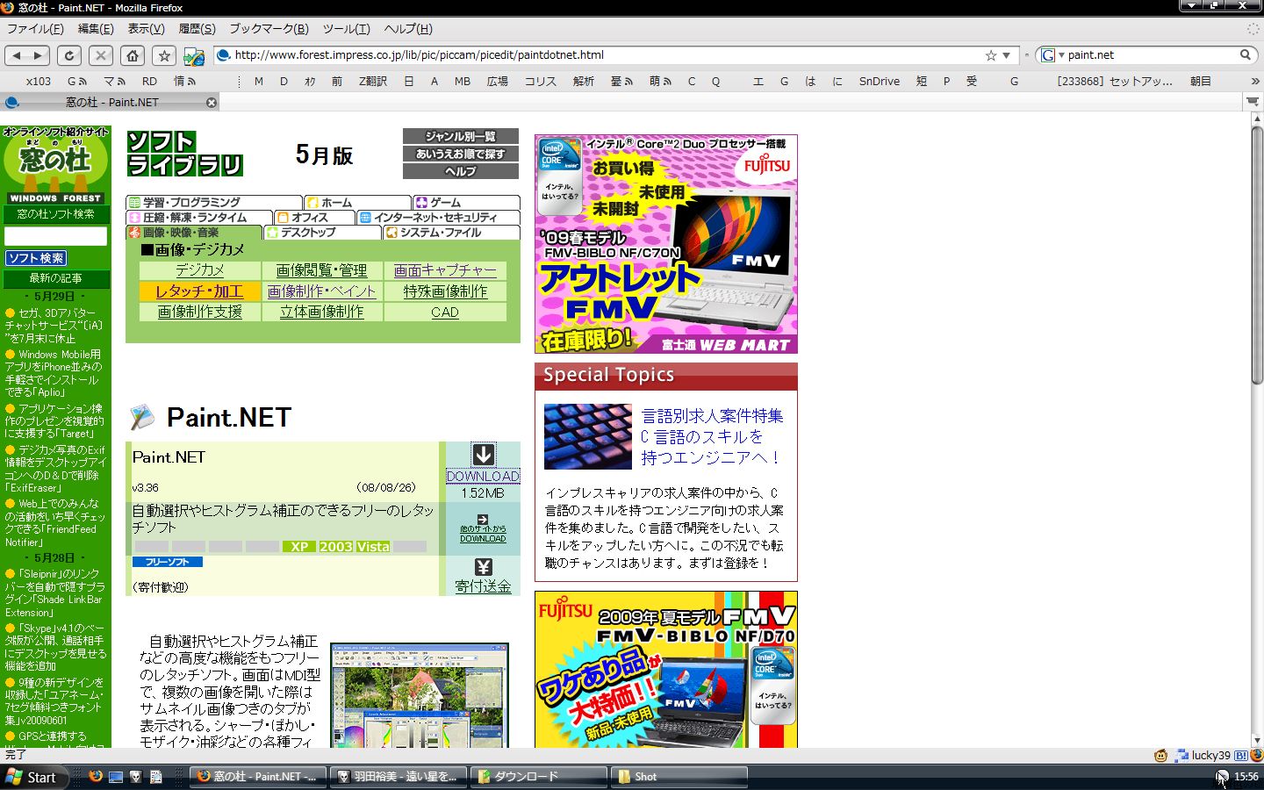Click the yen donation icon
Viewport: 1264px width, 790px height.
pyautogui.click(x=483, y=567)
